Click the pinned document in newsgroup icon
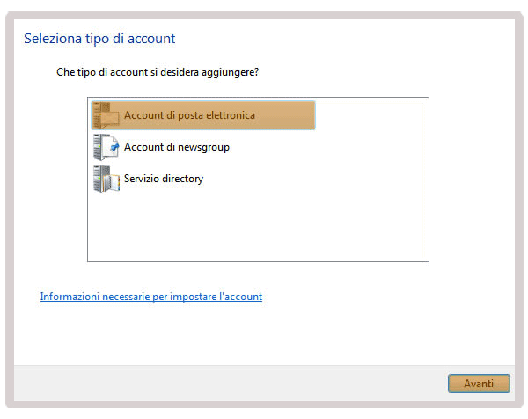 click(112, 147)
